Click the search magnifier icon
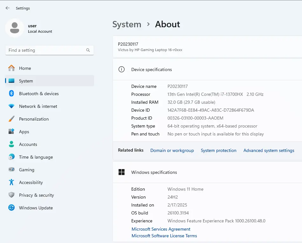 [x=88, y=50]
